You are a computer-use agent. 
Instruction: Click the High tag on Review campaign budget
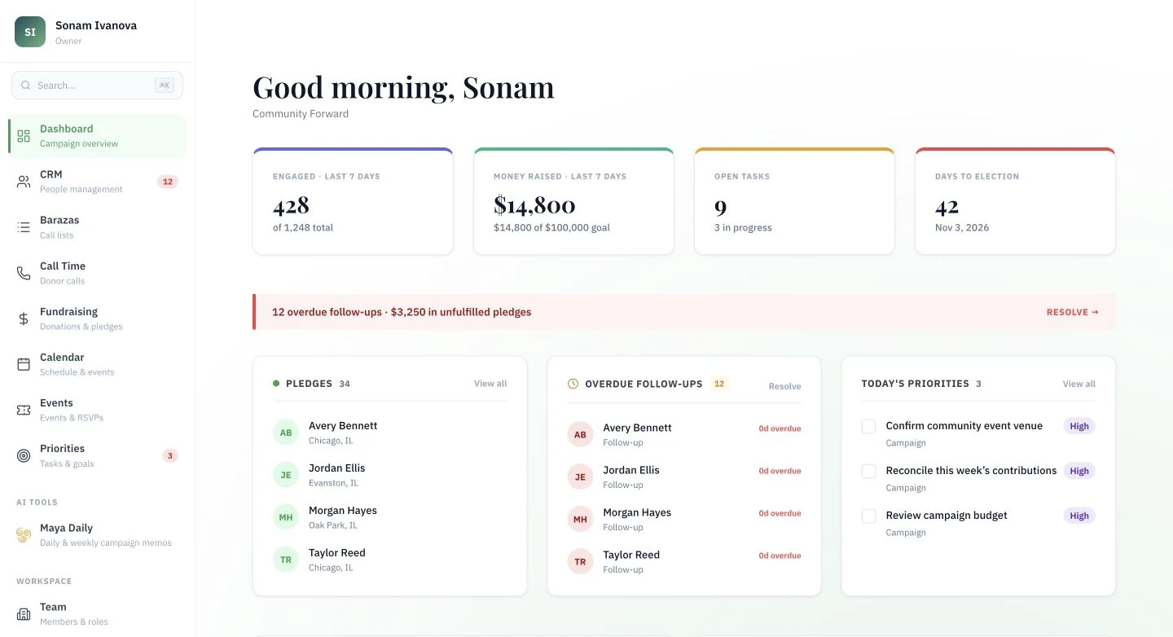[1079, 516]
